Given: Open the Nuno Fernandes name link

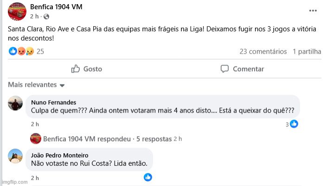Looking at the screenshot, I should click(53, 102).
